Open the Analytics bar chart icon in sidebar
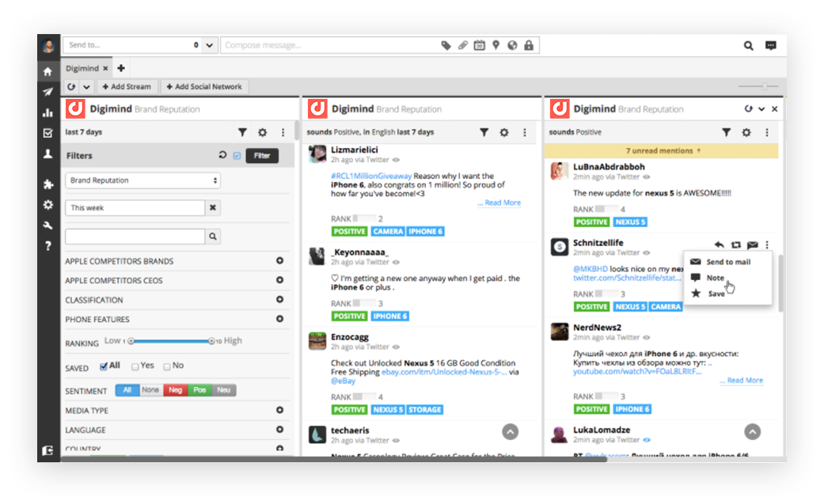824x497 pixels. point(47,112)
